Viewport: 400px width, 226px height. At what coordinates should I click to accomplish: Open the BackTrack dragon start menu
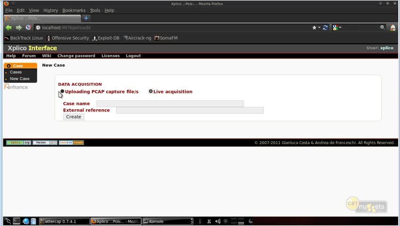coord(8,221)
